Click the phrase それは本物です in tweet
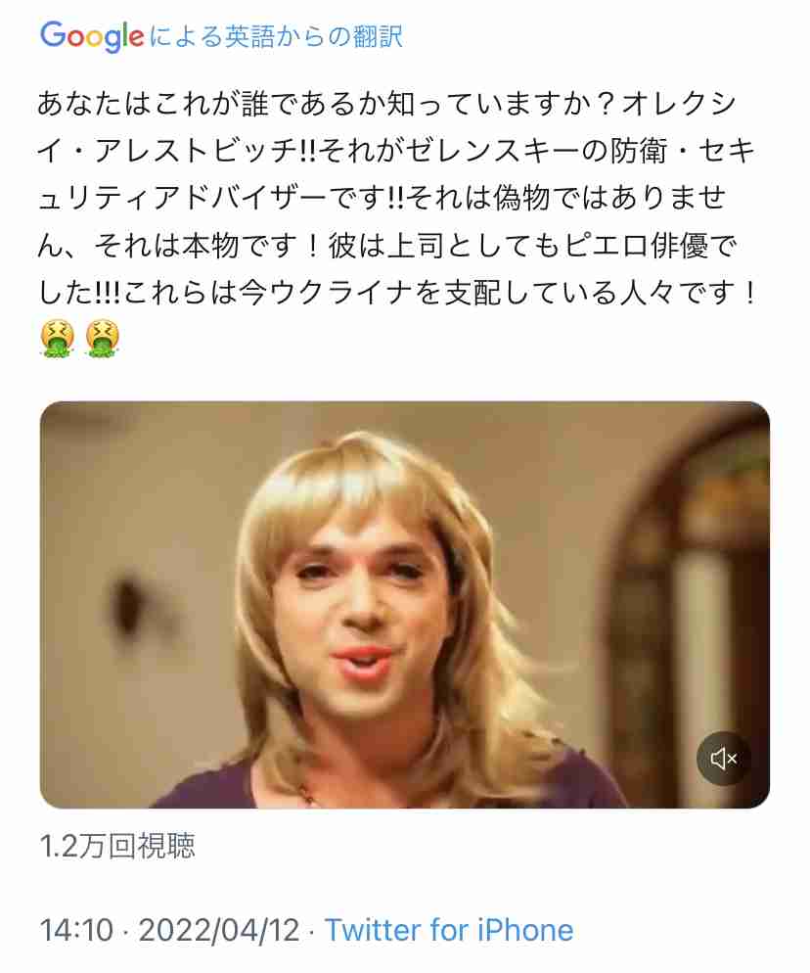The image size is (810, 973). pos(197,247)
